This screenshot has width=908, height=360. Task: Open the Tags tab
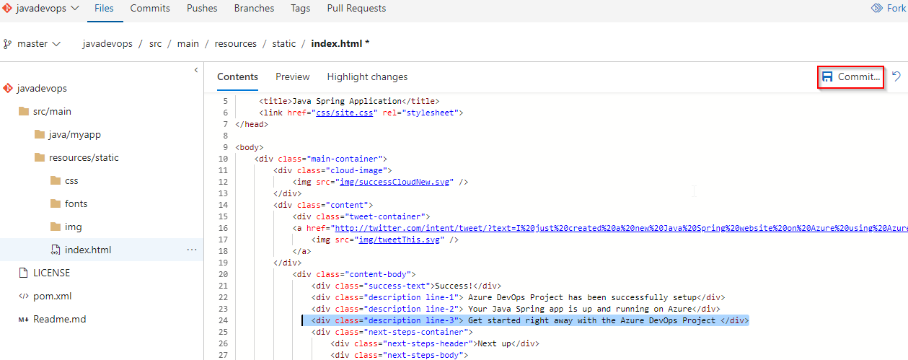point(300,9)
